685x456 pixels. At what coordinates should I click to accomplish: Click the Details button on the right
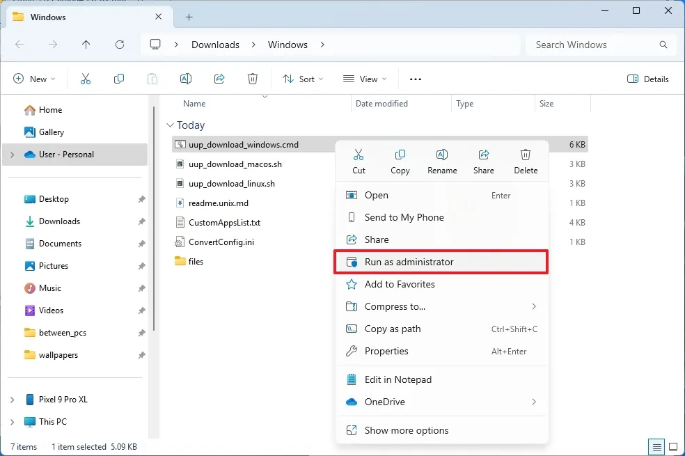point(647,79)
